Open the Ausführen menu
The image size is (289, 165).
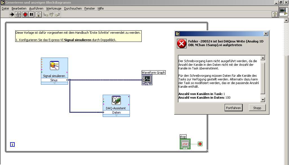point(36,8)
